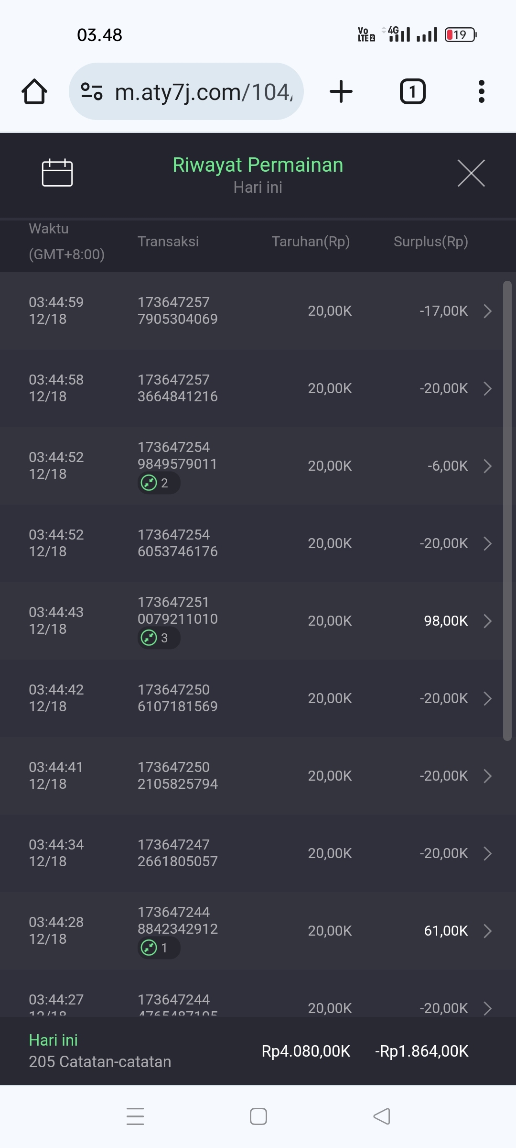Viewport: 516px width, 1148px height.
Task: Expand the -6,00K surplus row chevron
Action: (x=488, y=466)
